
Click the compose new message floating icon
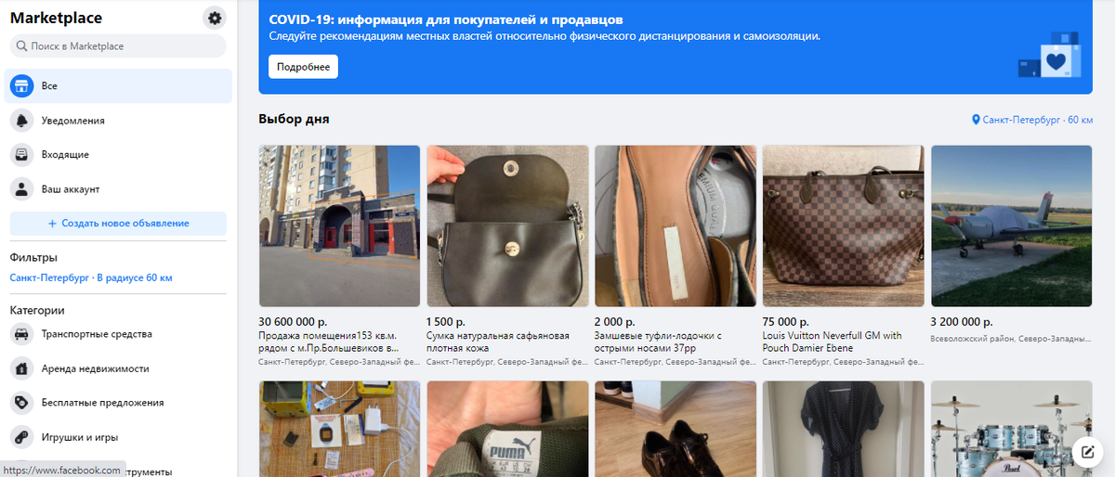coord(1086,452)
